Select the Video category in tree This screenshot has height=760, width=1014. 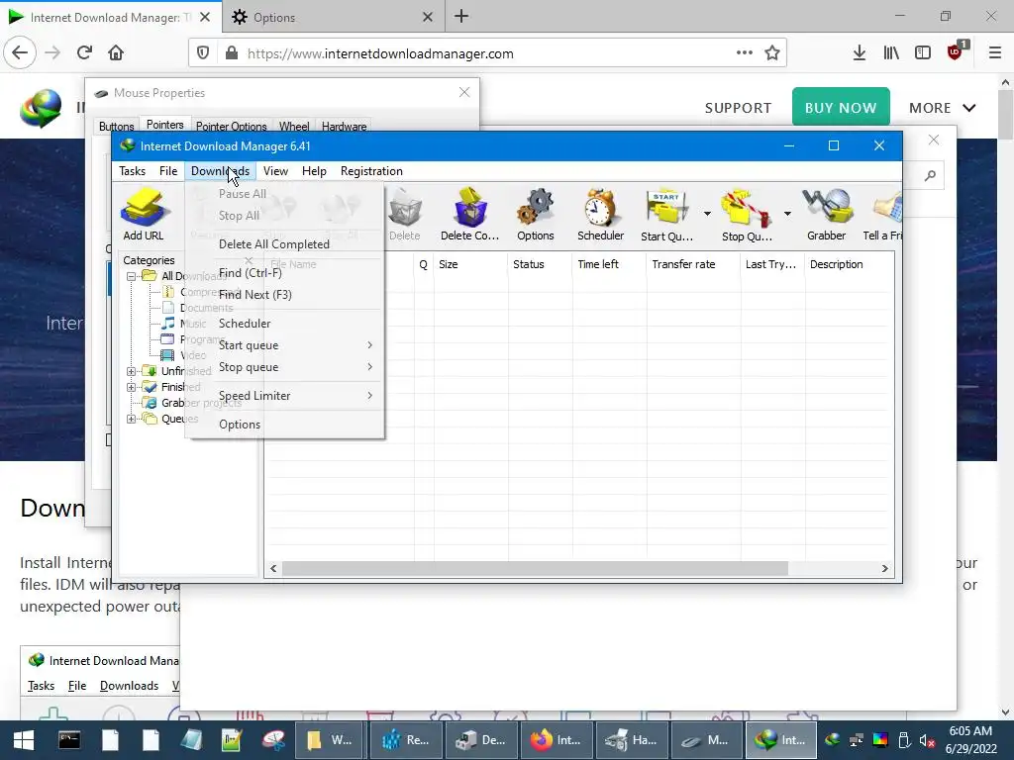pyautogui.click(x=183, y=355)
